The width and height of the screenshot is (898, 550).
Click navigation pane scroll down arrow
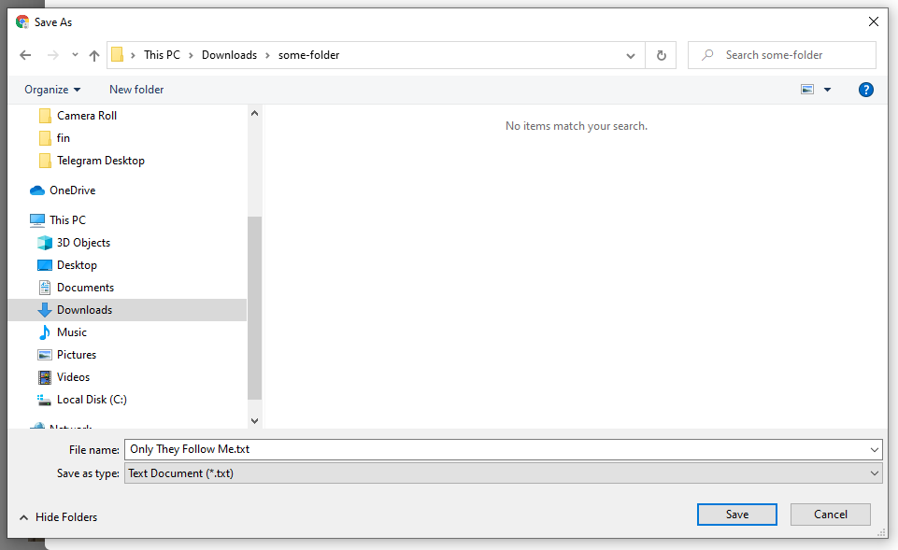[x=255, y=420]
